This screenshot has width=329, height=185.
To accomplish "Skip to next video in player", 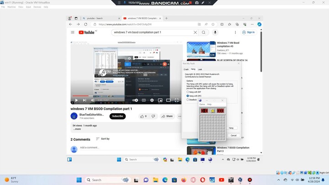I will (85, 100).
